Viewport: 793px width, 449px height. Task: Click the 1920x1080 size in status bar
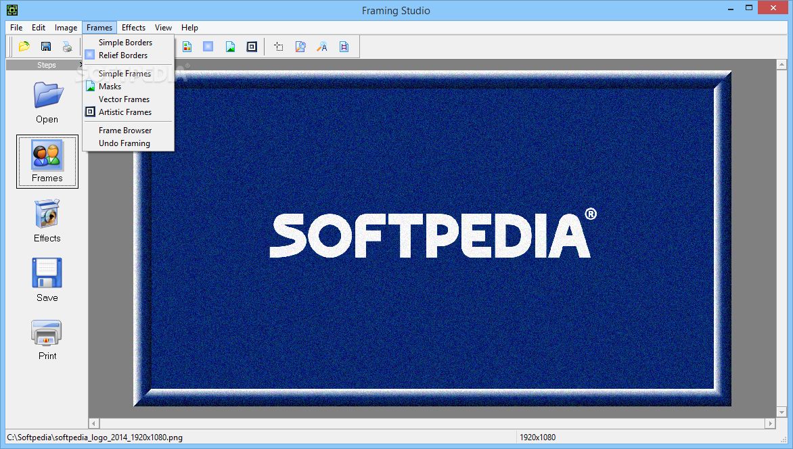538,438
